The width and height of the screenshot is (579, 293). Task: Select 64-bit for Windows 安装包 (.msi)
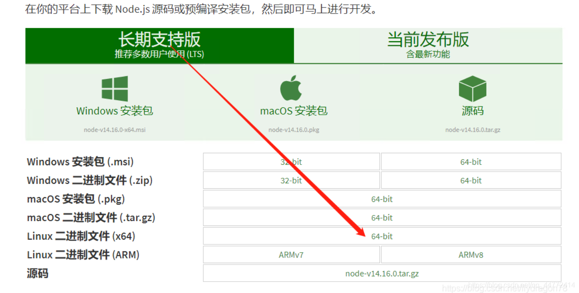click(471, 162)
